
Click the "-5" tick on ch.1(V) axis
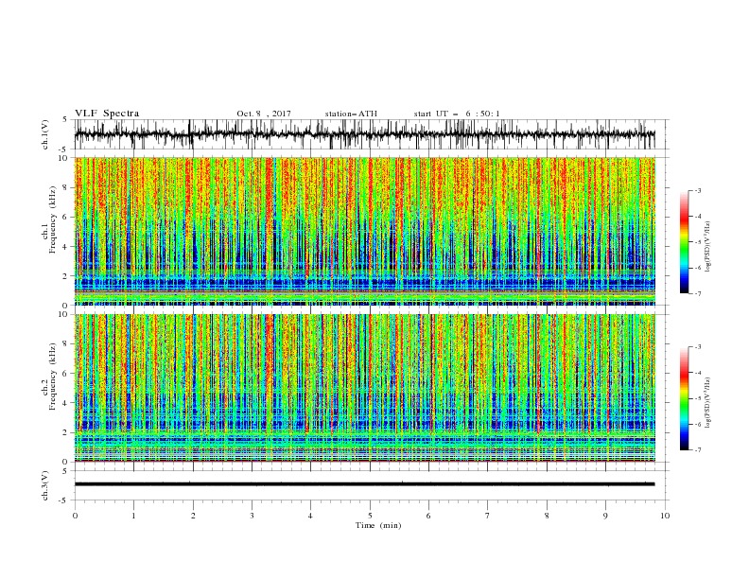(64, 149)
